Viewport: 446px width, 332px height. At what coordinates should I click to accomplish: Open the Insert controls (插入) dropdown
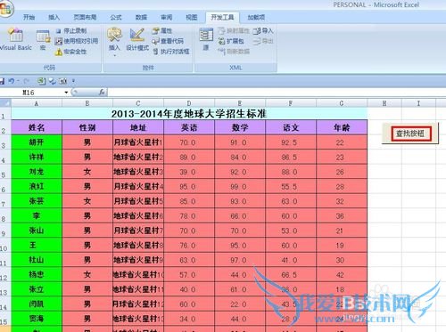point(114,42)
